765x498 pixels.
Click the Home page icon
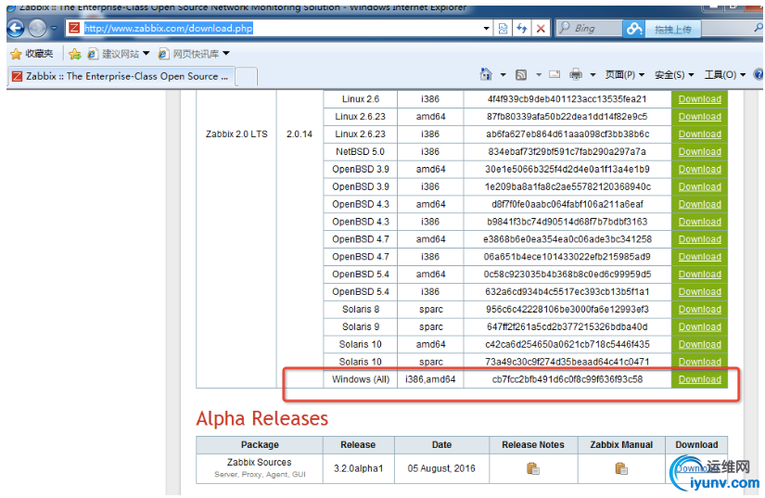486,74
